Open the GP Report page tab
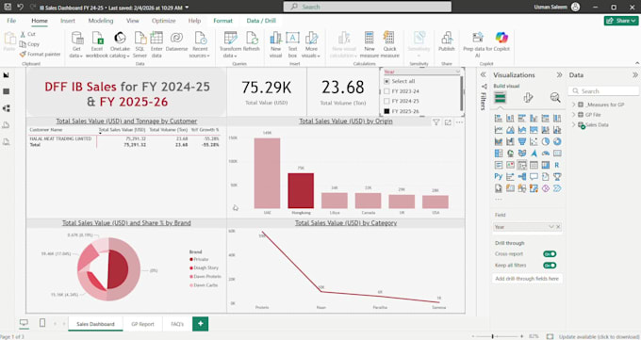Screen dimensions: 641x340 [x=142, y=324]
